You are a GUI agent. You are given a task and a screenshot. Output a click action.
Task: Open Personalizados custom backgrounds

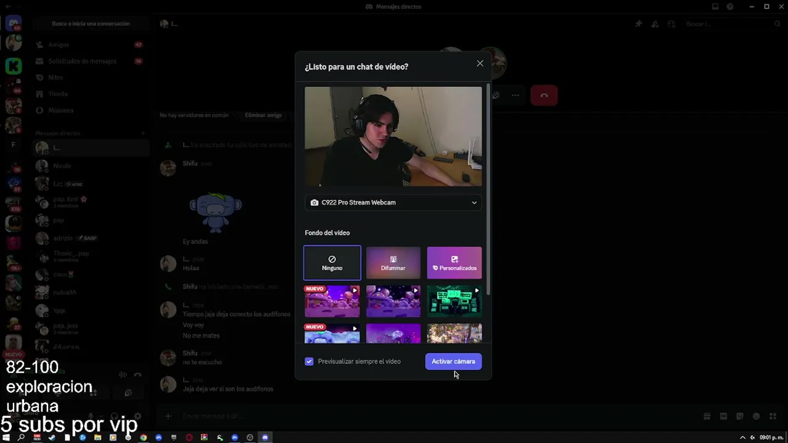[454, 263]
